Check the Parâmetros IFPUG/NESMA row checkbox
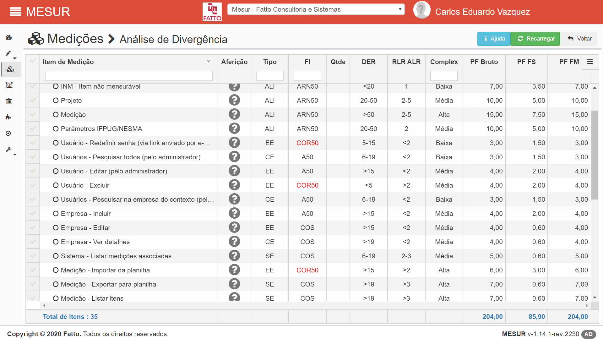 coord(33,128)
